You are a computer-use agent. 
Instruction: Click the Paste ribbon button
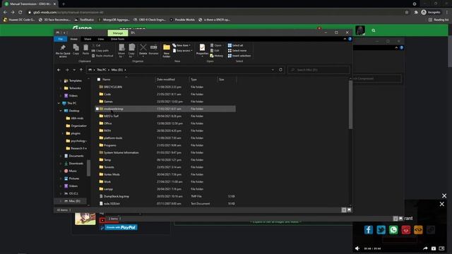point(85,49)
